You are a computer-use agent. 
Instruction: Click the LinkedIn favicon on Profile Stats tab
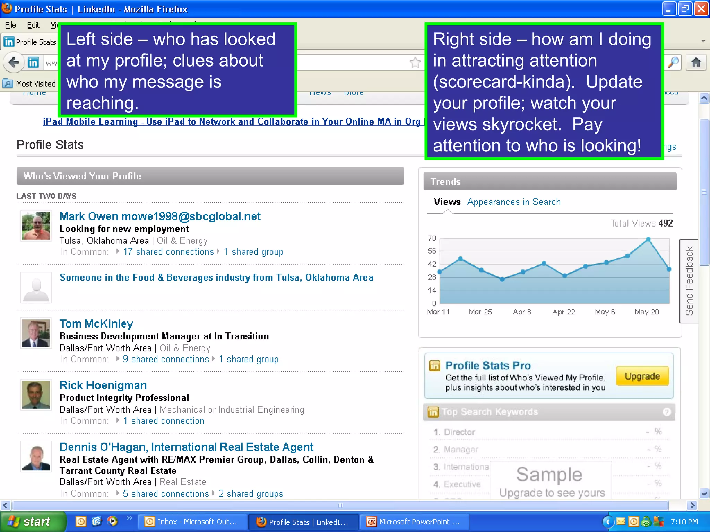point(9,42)
